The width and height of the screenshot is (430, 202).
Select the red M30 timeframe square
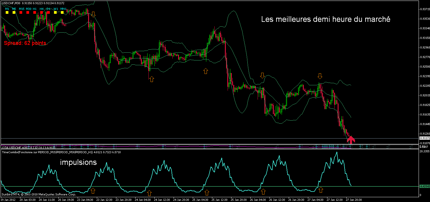coord(28,13)
